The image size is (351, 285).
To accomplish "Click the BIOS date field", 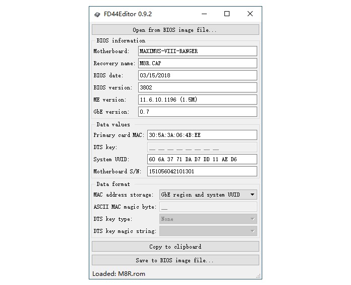I will pos(197,75).
